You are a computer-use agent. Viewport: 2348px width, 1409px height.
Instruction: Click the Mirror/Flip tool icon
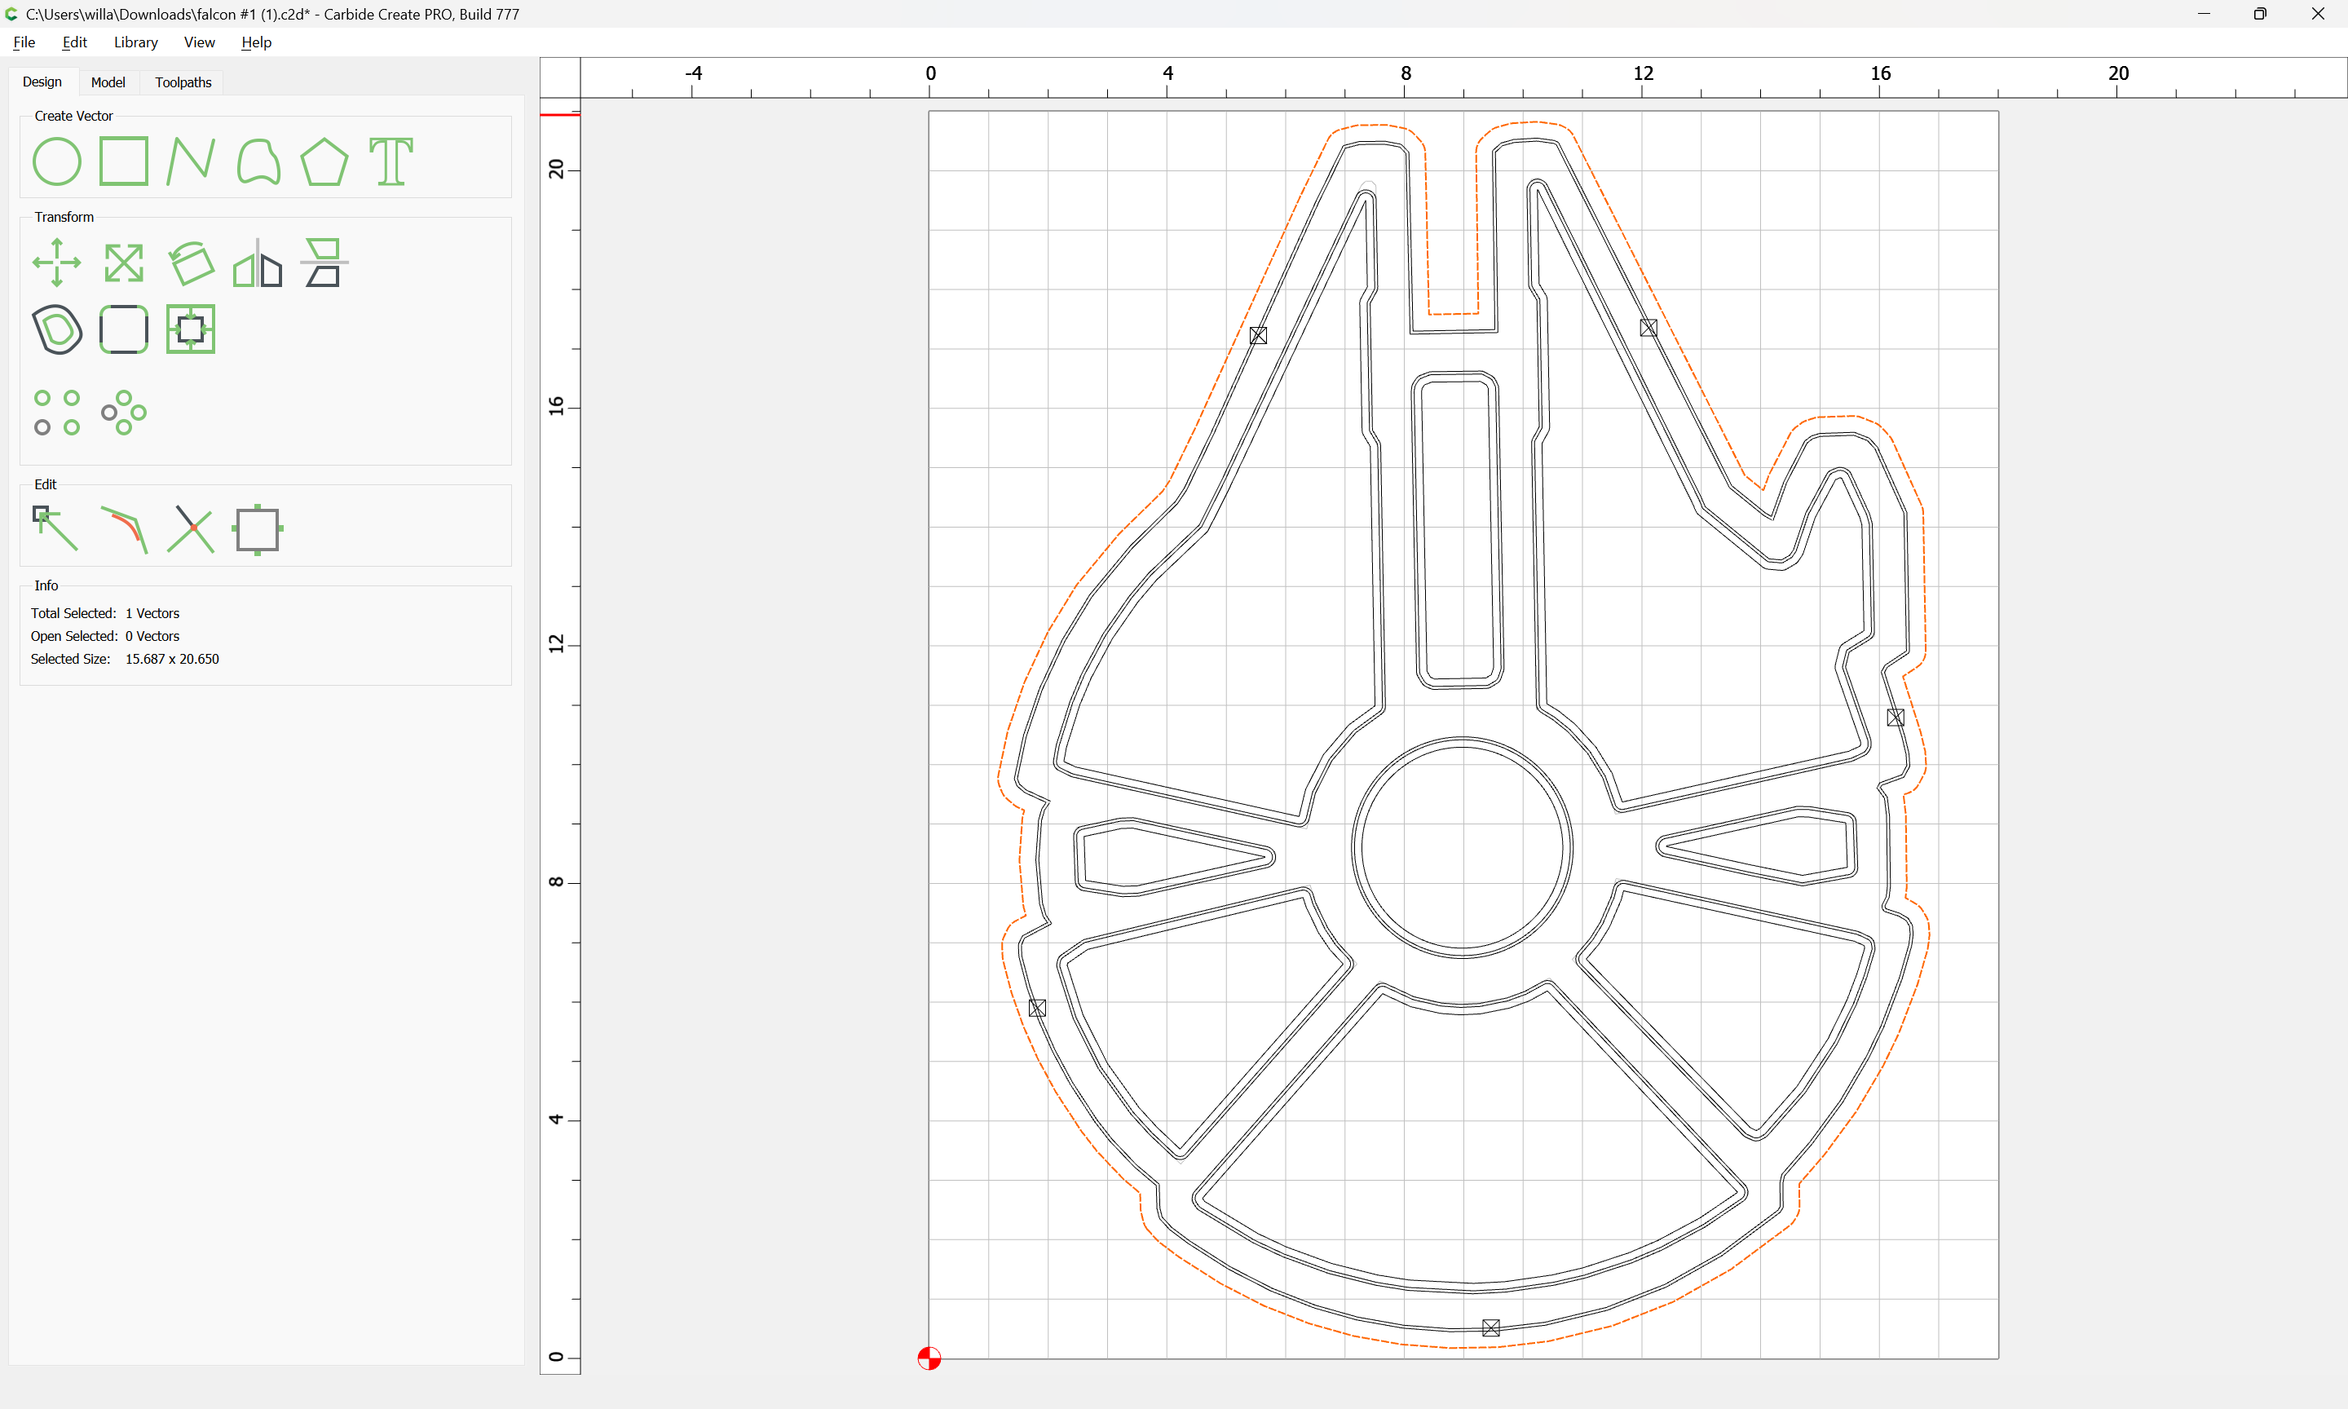(258, 262)
